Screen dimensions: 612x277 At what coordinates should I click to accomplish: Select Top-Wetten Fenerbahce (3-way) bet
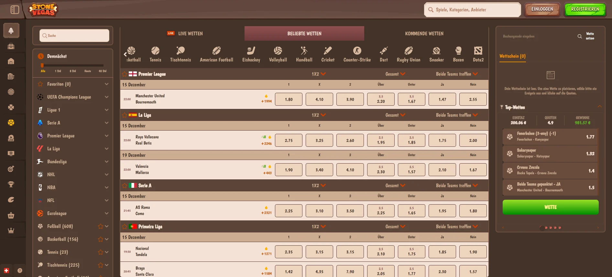tap(550, 136)
